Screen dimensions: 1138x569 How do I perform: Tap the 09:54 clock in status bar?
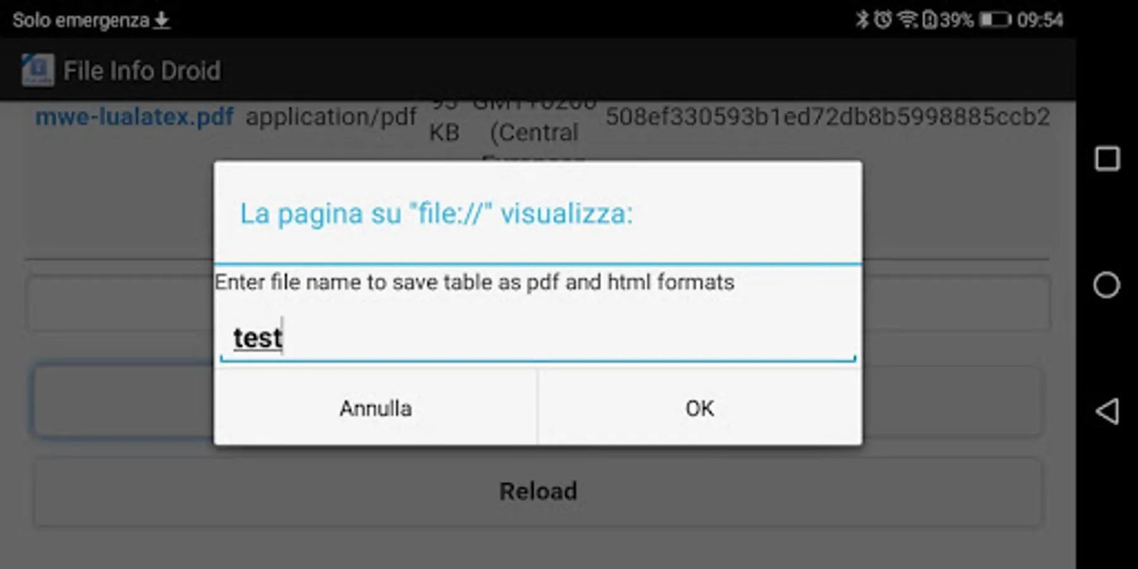[1040, 20]
